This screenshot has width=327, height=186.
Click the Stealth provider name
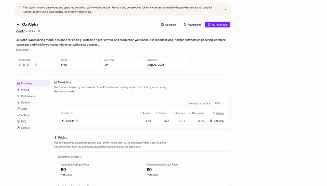click(70, 121)
